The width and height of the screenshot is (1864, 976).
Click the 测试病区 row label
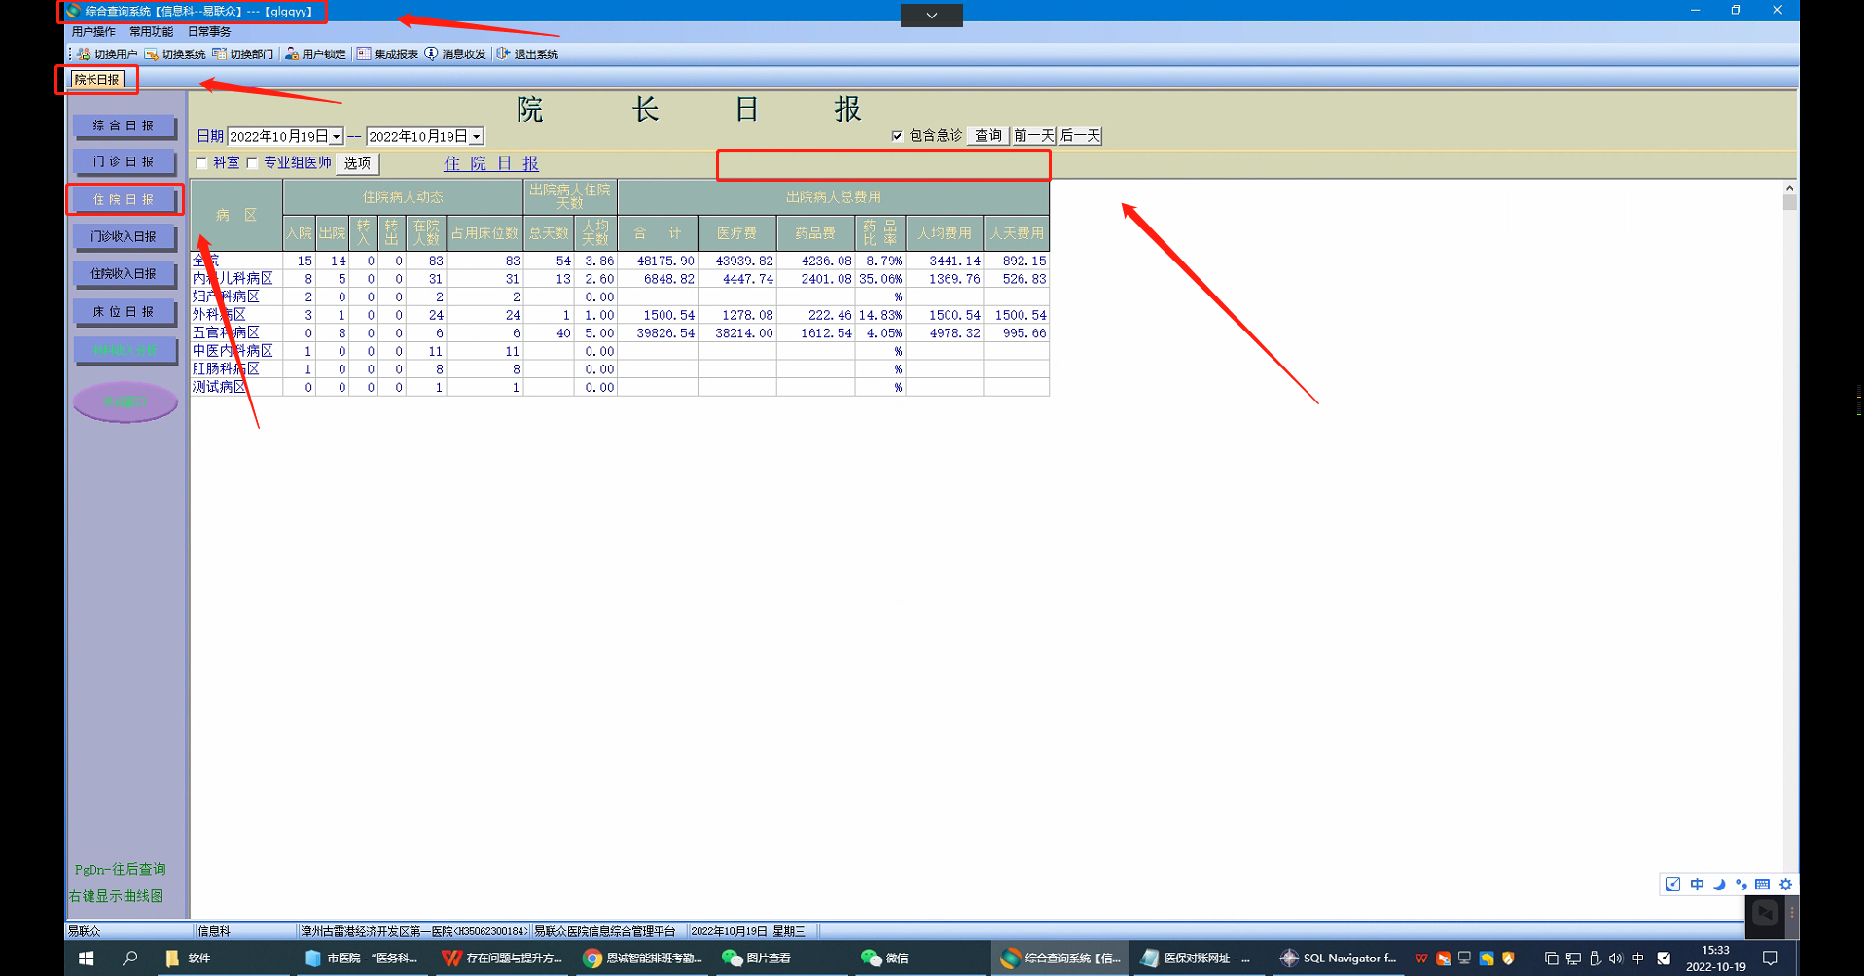[x=219, y=387]
